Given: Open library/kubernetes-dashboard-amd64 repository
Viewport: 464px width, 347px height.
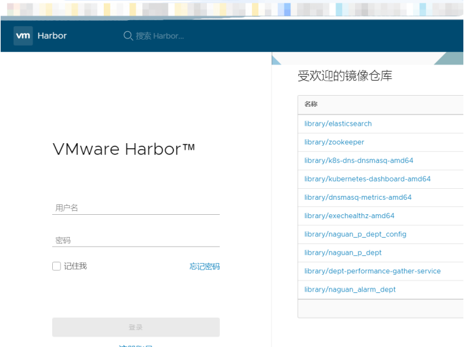Looking at the screenshot, I should tap(367, 179).
